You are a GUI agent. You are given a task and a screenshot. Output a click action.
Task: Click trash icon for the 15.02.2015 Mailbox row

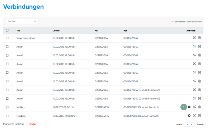click(x=199, y=116)
